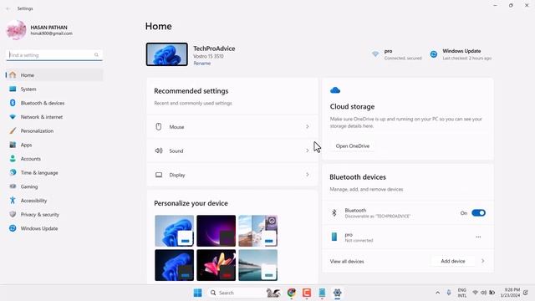Open the Home icon in sidebar
Screen dimensions: 535x301
click(13, 74)
